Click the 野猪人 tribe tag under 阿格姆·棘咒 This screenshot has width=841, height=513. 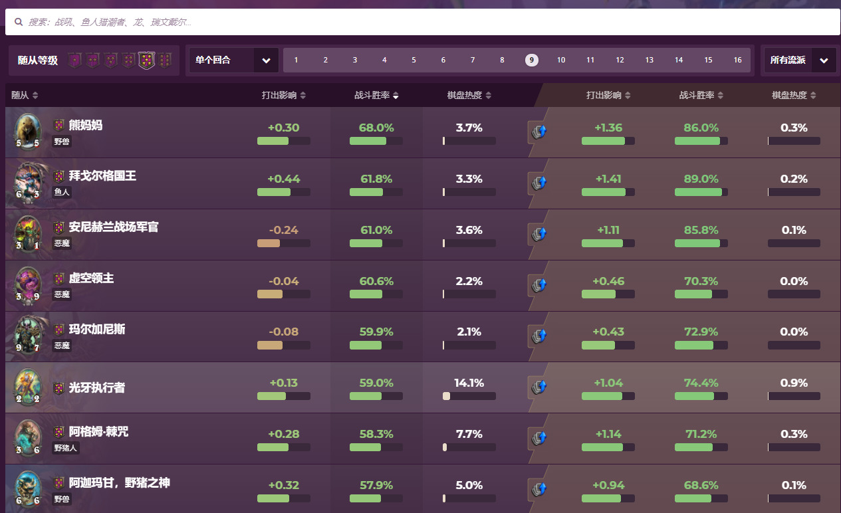pyautogui.click(x=66, y=448)
